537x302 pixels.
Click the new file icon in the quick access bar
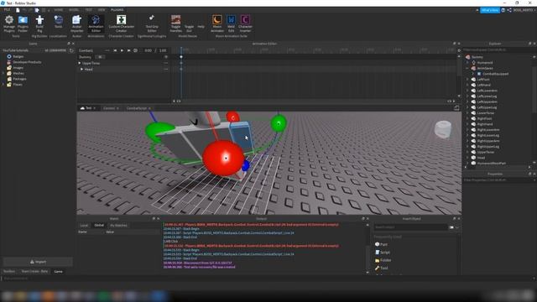click(18, 10)
